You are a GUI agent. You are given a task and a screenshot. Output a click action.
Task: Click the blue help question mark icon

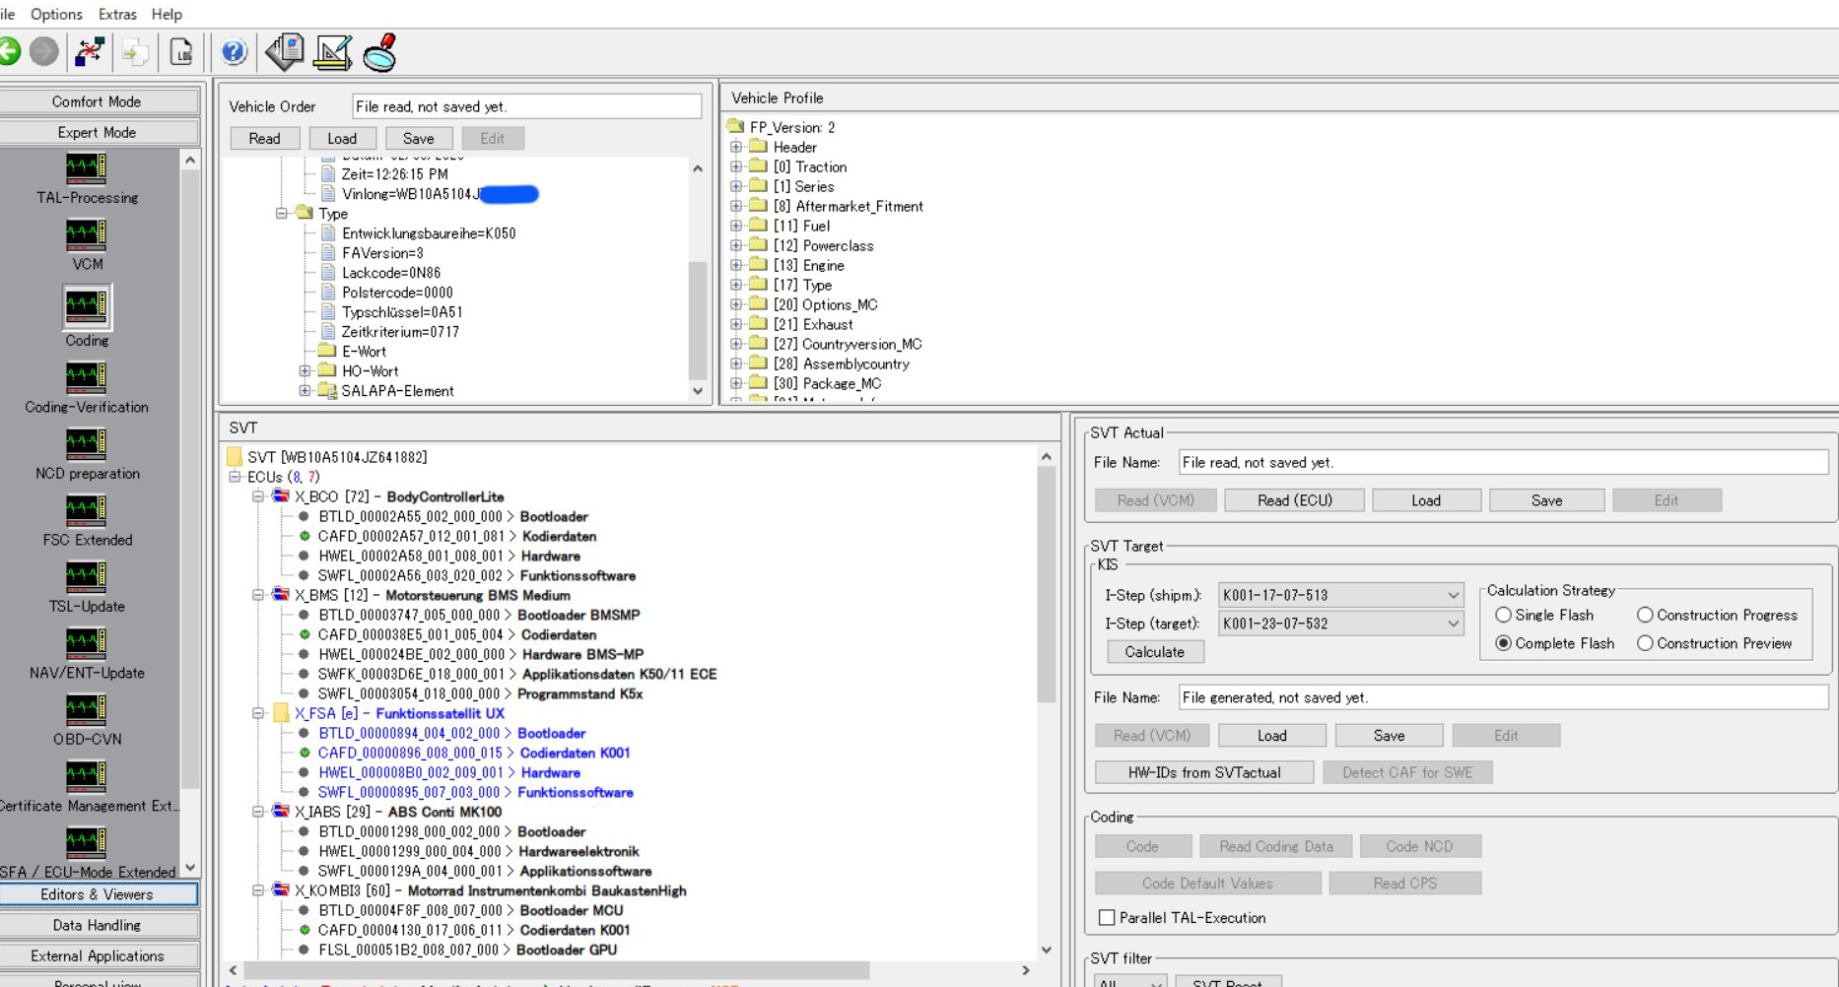click(x=234, y=52)
